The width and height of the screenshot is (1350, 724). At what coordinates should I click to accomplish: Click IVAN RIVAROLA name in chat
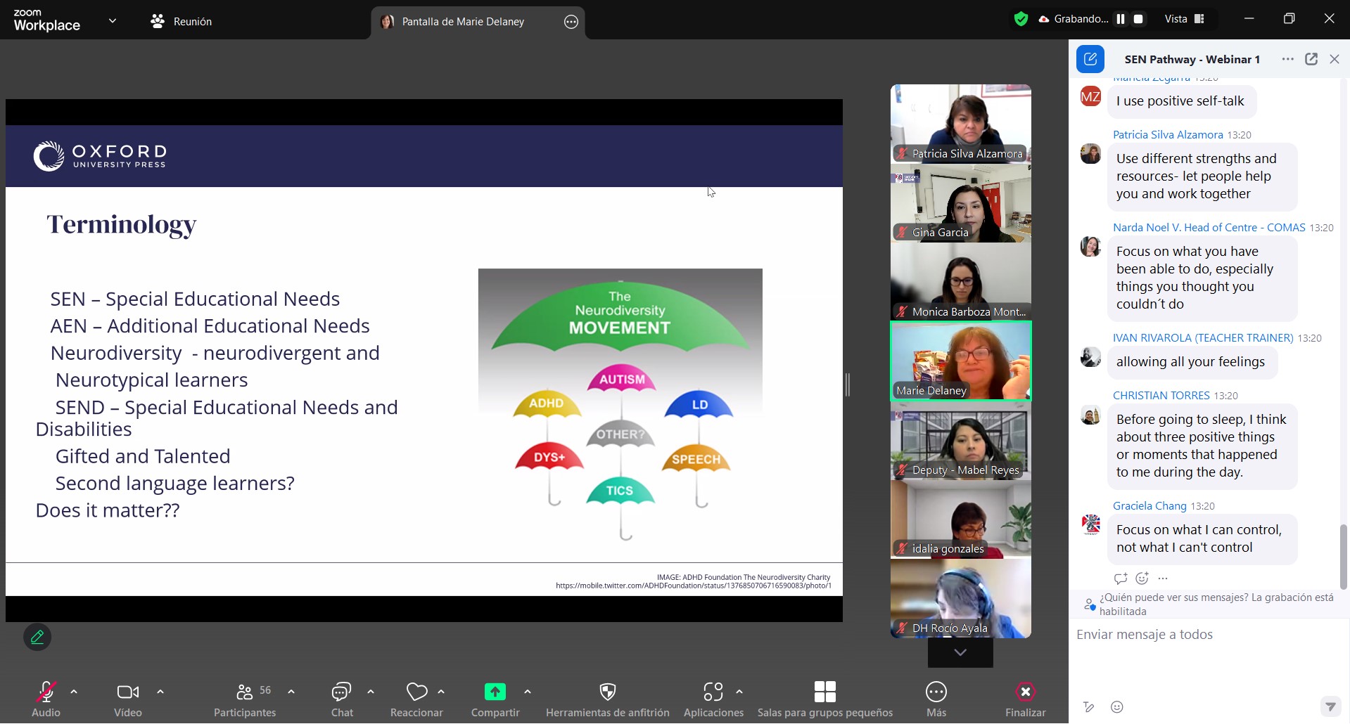pyautogui.click(x=1203, y=337)
